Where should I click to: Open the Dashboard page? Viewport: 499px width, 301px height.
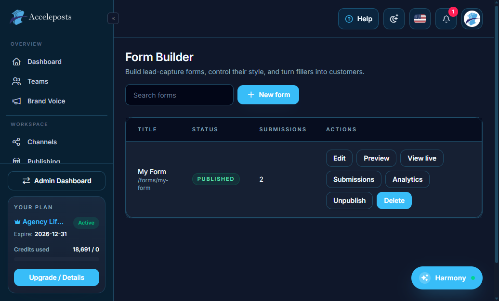point(56,62)
